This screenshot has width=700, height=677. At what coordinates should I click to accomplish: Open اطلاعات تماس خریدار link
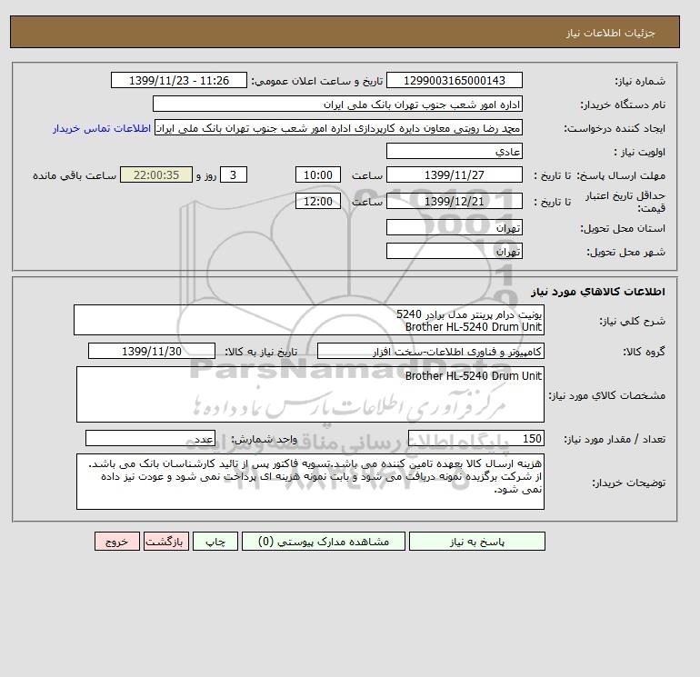click(102, 128)
